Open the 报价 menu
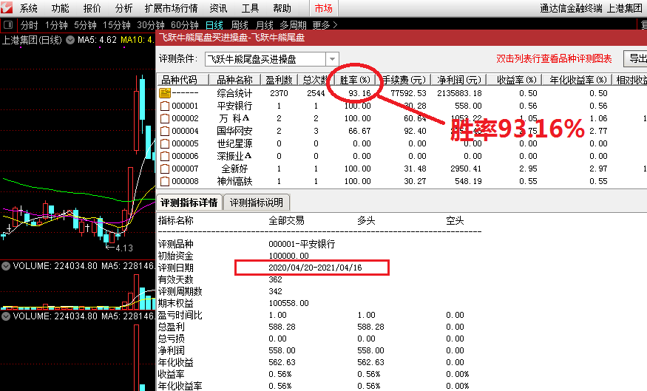 92,8
